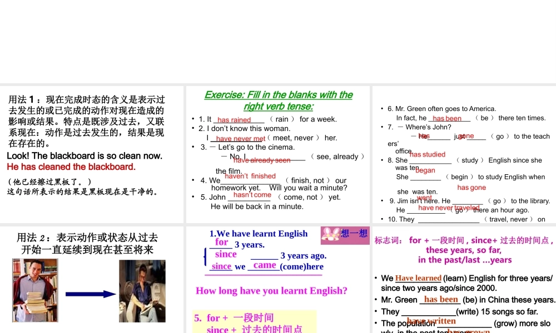Click '(write) 15 songs so far.'

497,312
